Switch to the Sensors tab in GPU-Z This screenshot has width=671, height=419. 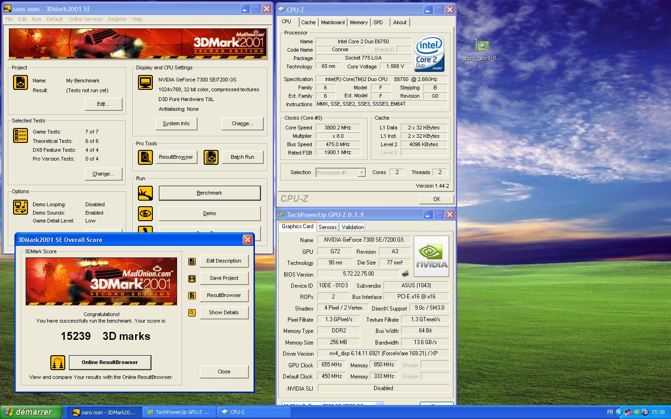[x=328, y=227]
